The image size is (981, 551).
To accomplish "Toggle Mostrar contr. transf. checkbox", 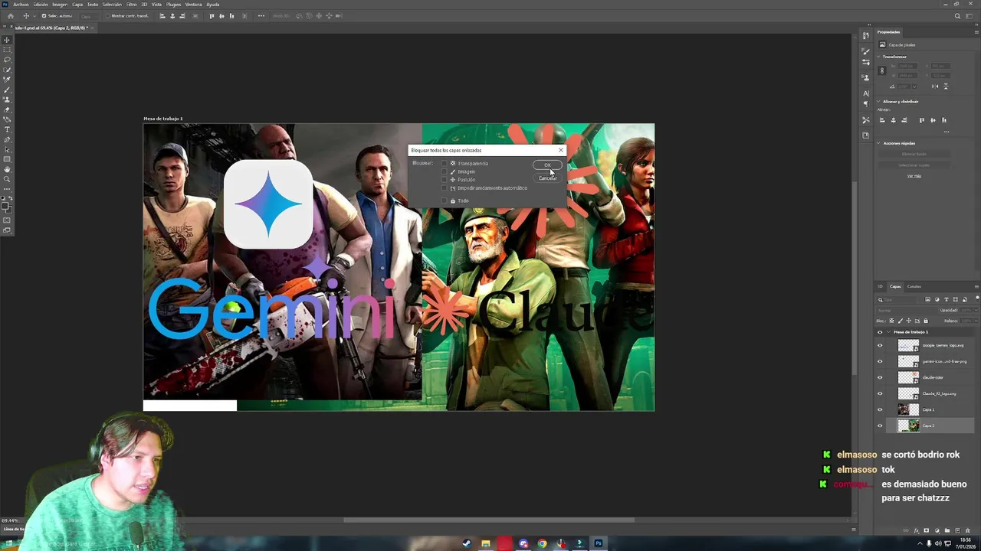I will point(107,16).
